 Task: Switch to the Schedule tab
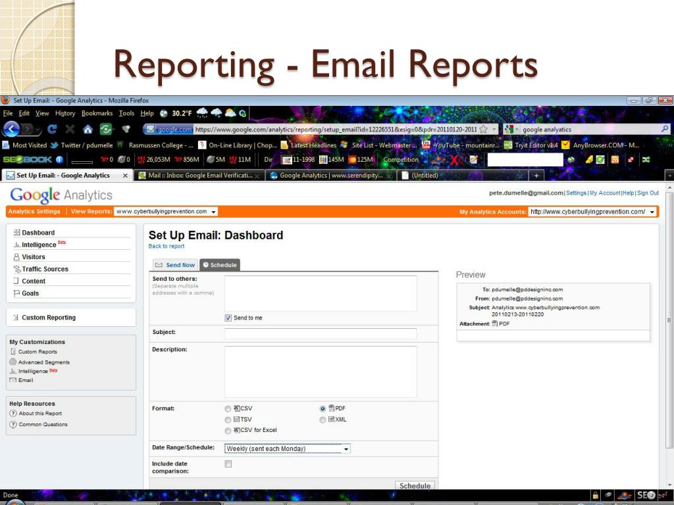coord(220,265)
